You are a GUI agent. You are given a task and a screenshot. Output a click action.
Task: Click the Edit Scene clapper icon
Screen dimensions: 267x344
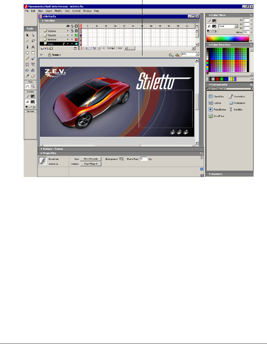170,55
